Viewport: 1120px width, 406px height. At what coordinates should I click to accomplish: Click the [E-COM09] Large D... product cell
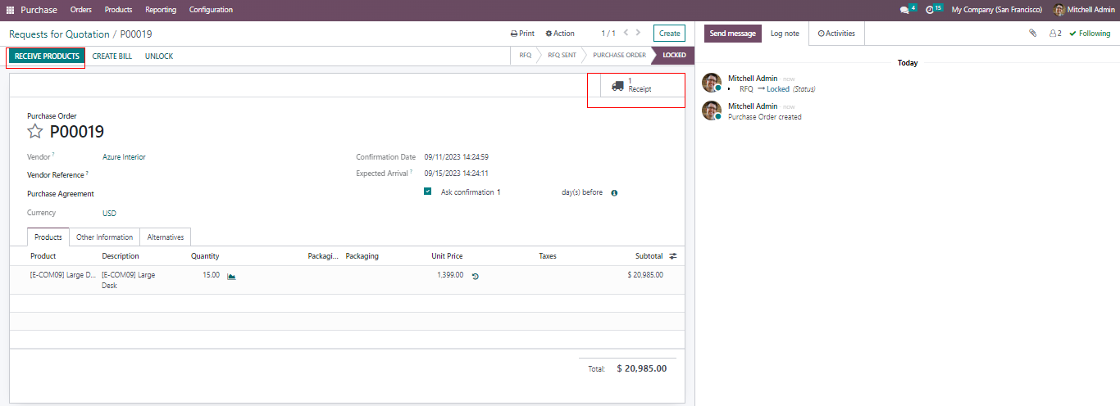point(62,275)
